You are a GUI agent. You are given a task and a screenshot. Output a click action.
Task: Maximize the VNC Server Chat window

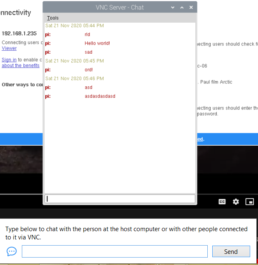click(x=182, y=7)
